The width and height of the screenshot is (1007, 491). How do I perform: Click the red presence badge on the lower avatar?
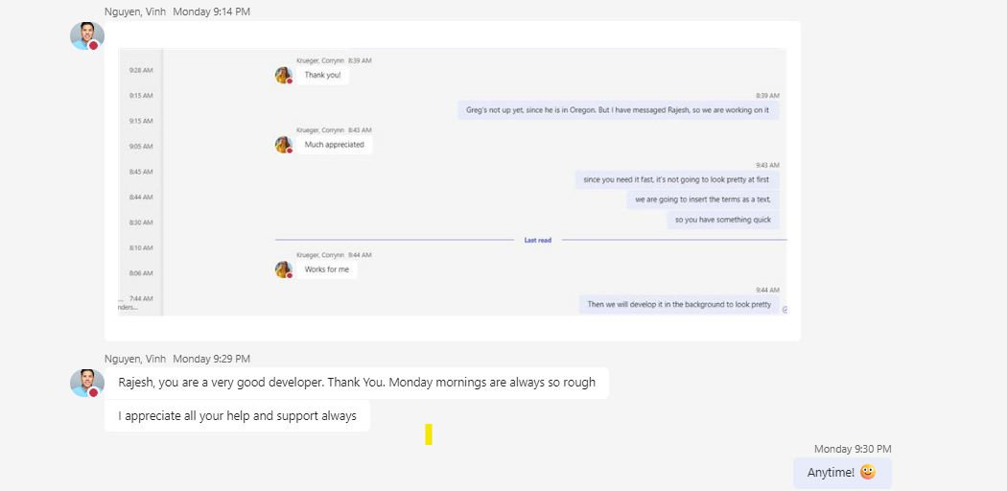point(94,392)
